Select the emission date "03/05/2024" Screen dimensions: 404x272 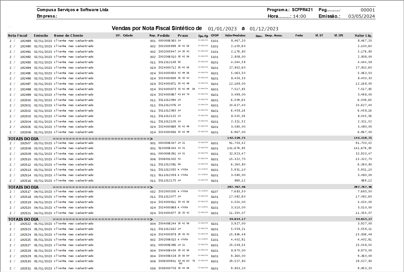[x=361, y=16]
